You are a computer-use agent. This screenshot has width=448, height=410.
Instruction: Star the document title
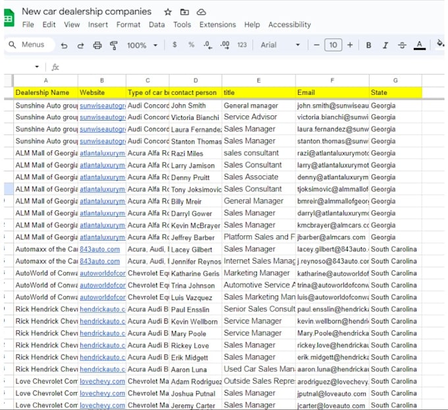(168, 12)
